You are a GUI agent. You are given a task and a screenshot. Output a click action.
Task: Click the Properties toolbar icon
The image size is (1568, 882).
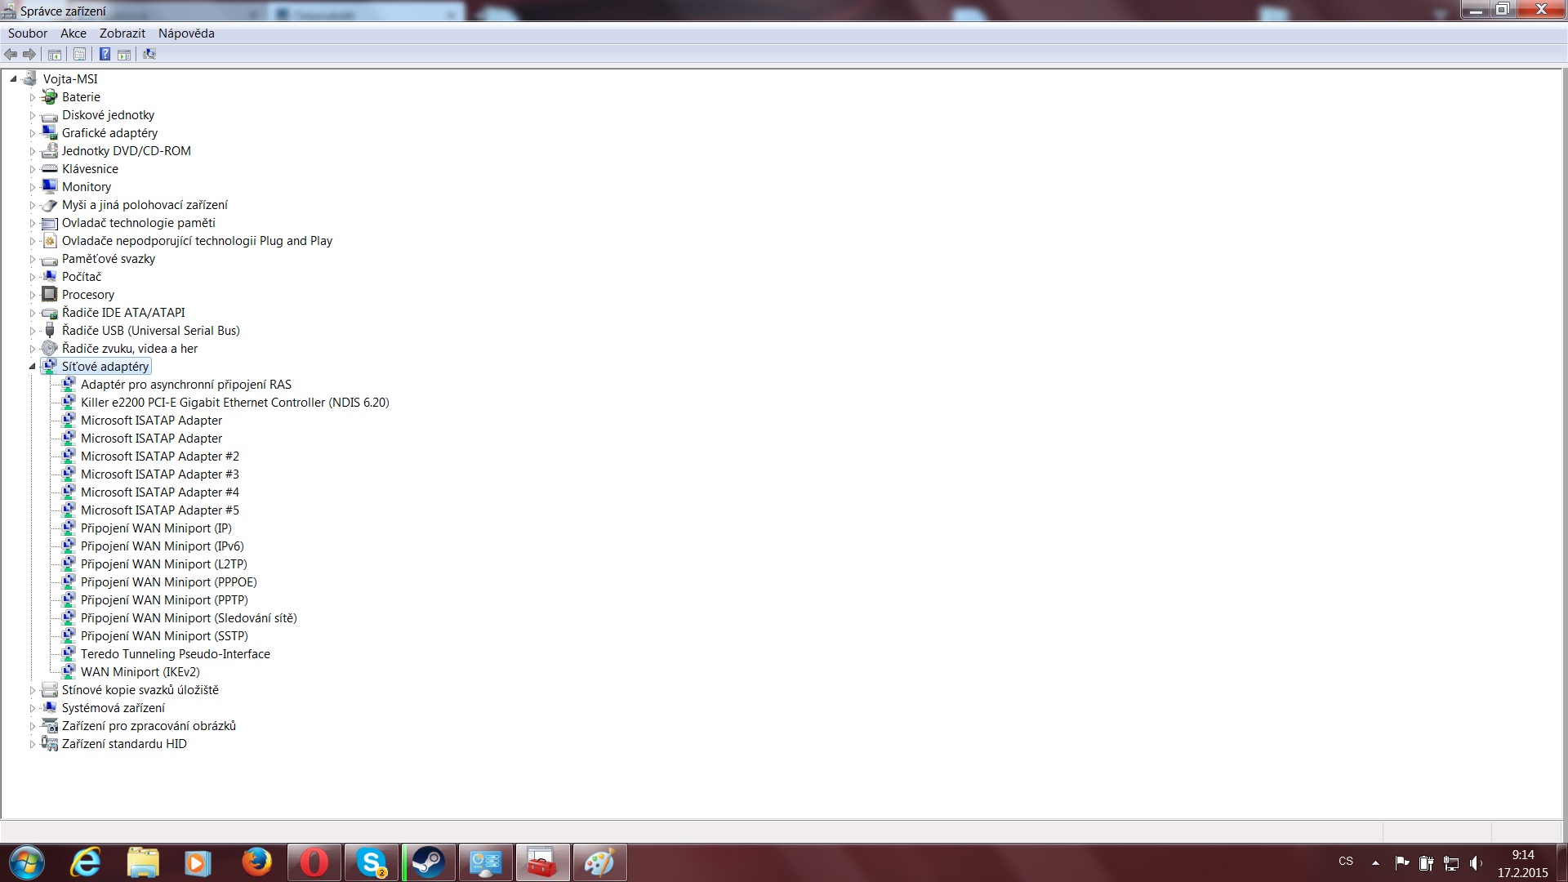tap(79, 54)
